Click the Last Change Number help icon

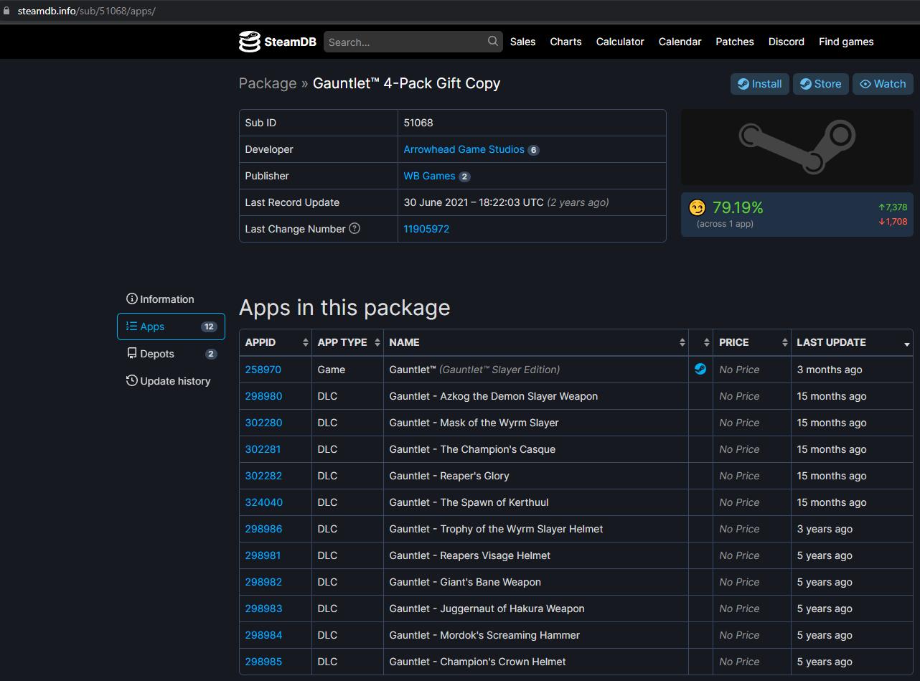tap(355, 228)
